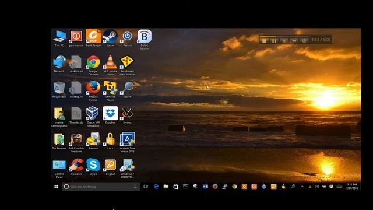Image resolution: width=373 pixels, height=210 pixels.
Task: Click the Cortana microphone icon in the search box
Action: coord(135,187)
